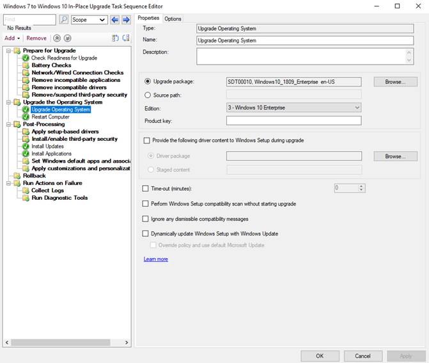Click the Prepare for Upgrade folder icon
429x363 pixels.
coord(17,51)
